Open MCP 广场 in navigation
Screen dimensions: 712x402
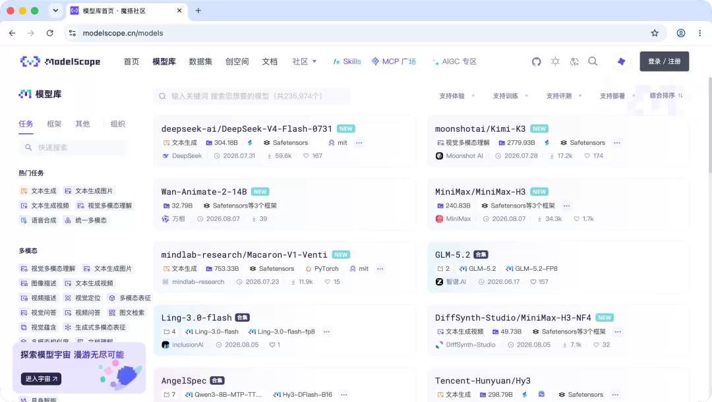pyautogui.click(x=394, y=61)
